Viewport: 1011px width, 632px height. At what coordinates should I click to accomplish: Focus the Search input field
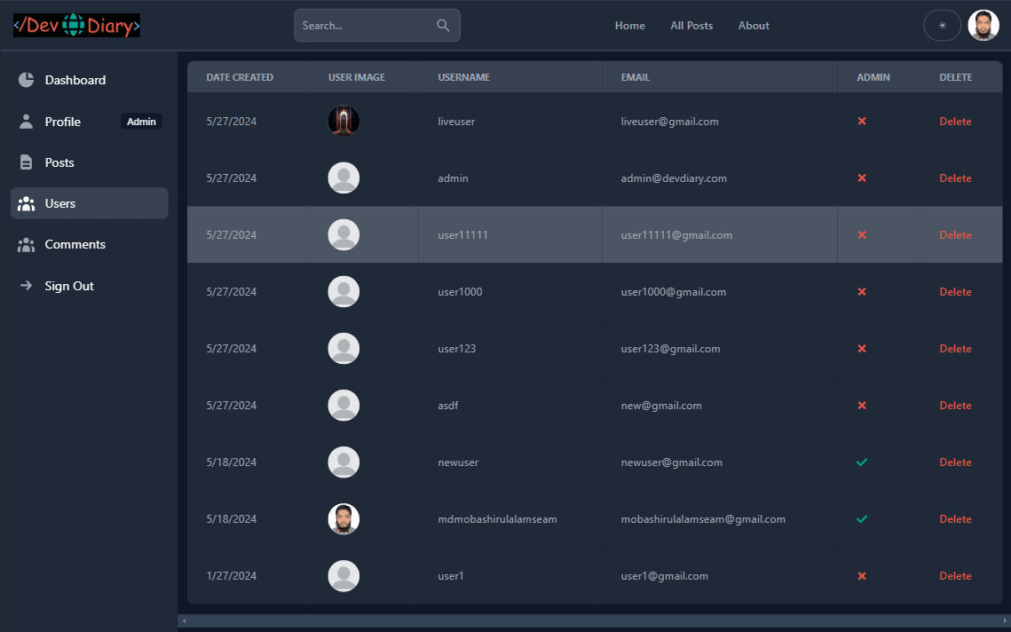pyautogui.click(x=366, y=26)
